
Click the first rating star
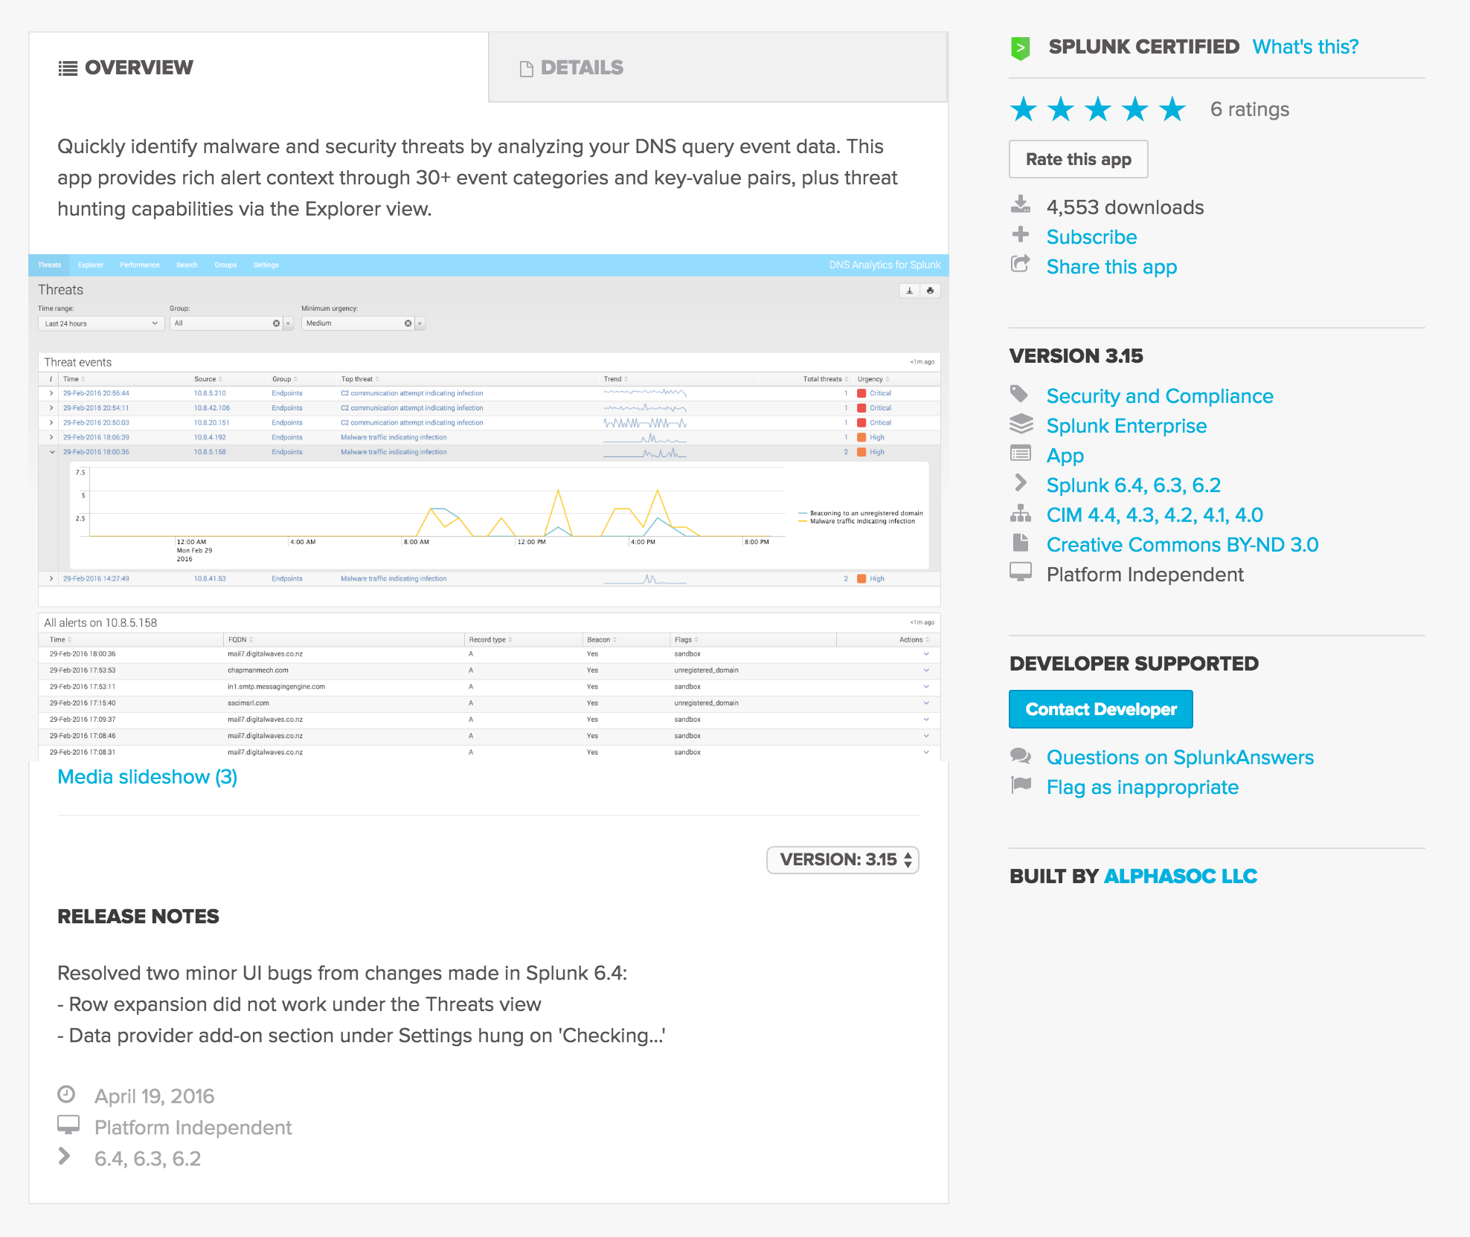[1024, 109]
